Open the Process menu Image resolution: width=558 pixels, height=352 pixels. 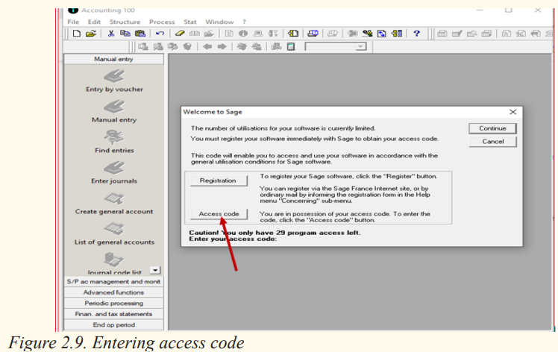162,22
